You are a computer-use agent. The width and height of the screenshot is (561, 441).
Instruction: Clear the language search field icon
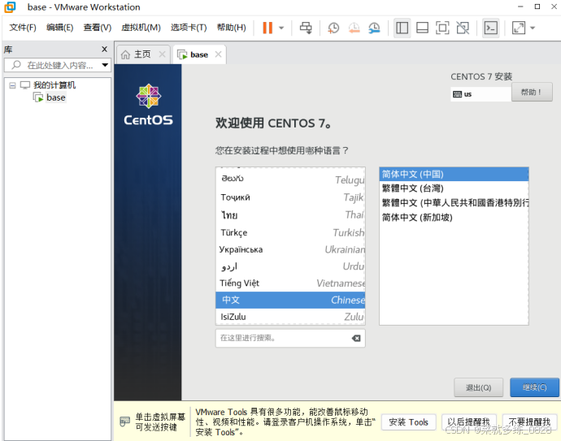(356, 338)
